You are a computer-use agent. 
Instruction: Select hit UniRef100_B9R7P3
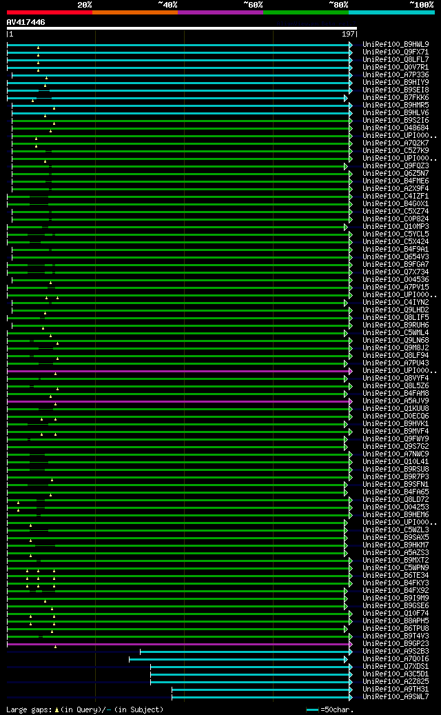(396, 476)
